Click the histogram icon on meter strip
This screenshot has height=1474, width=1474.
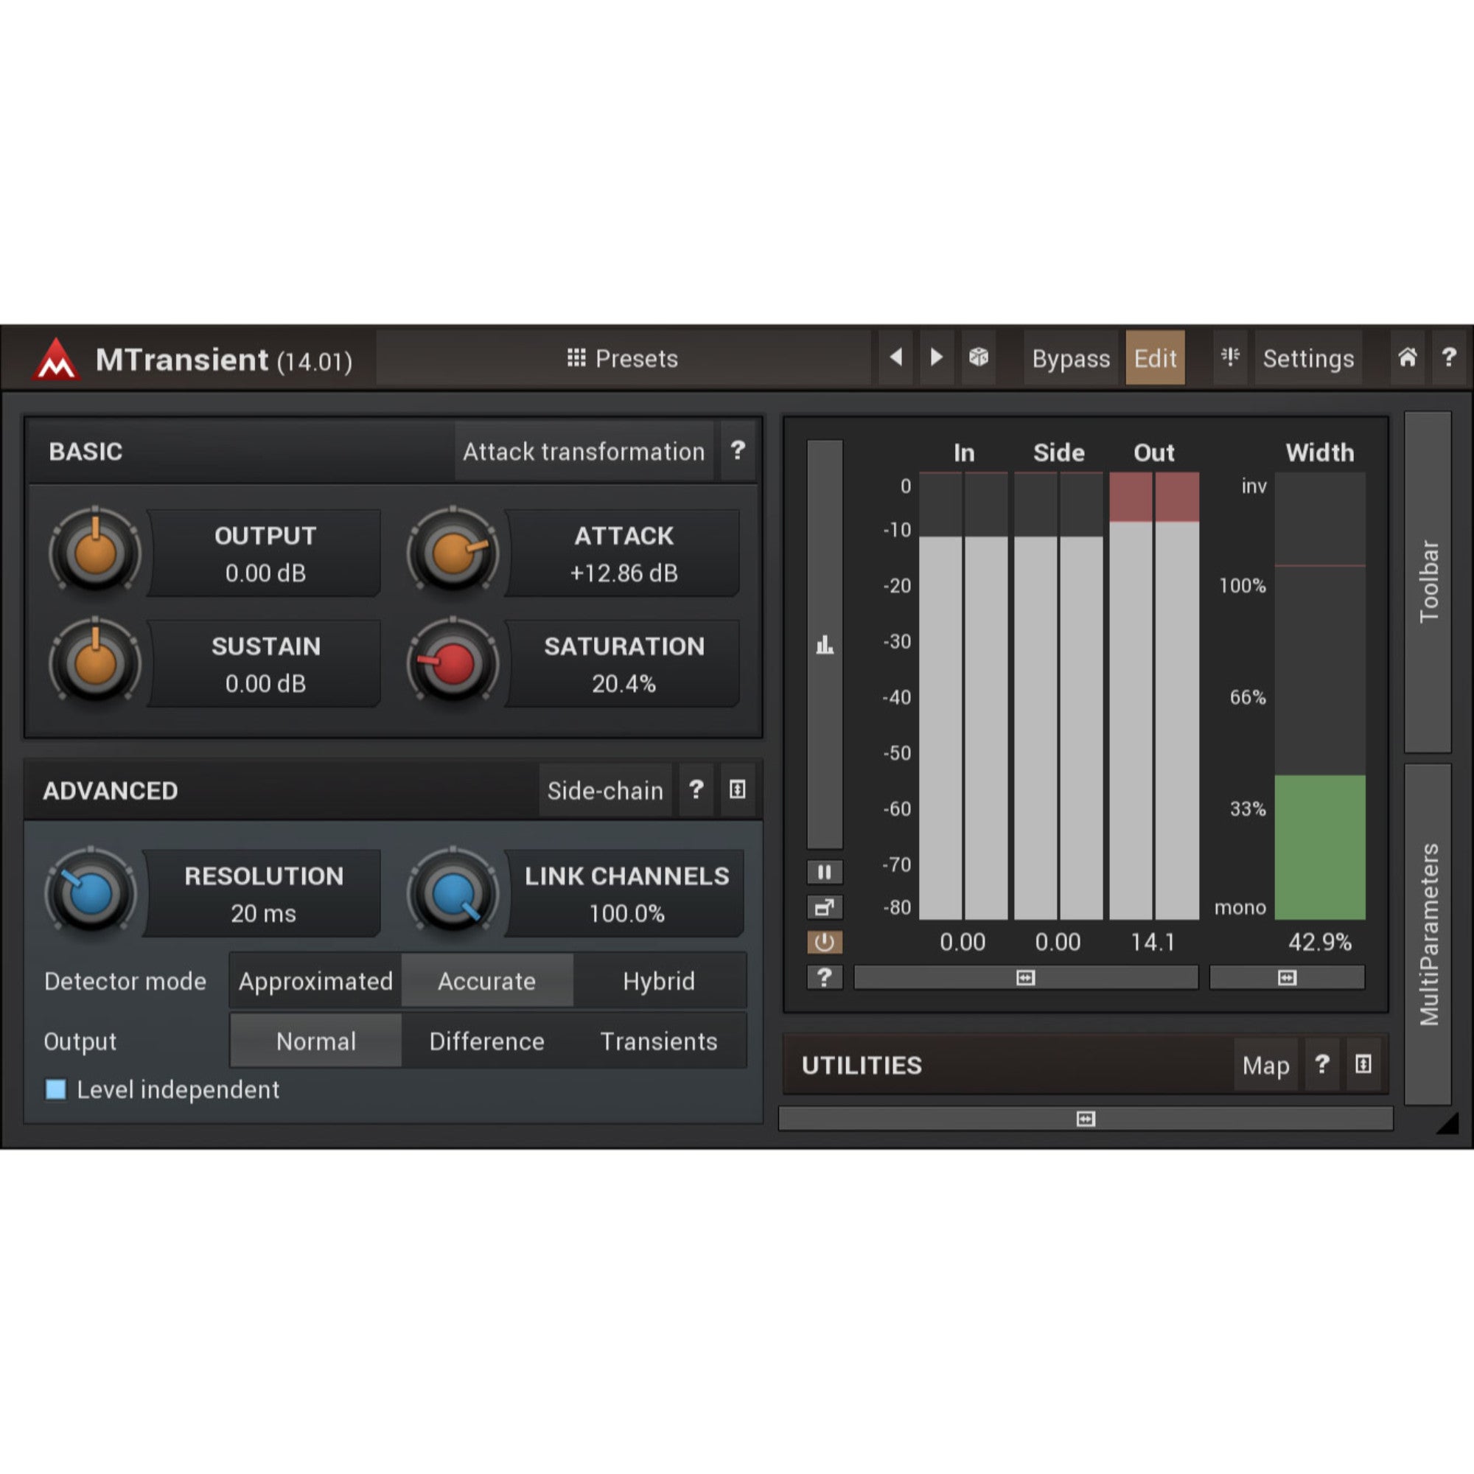coord(825,645)
